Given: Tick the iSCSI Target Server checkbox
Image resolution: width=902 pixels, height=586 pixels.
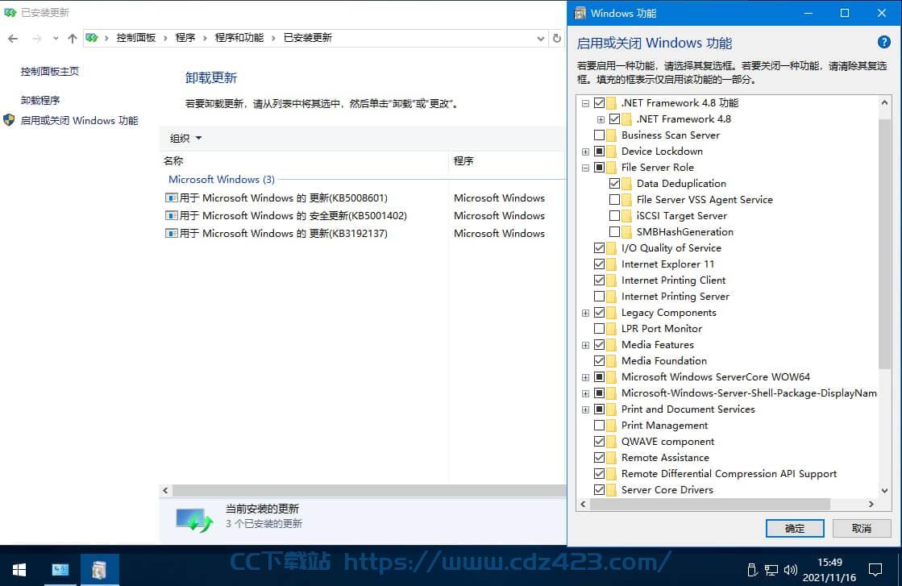Looking at the screenshot, I should (614, 216).
